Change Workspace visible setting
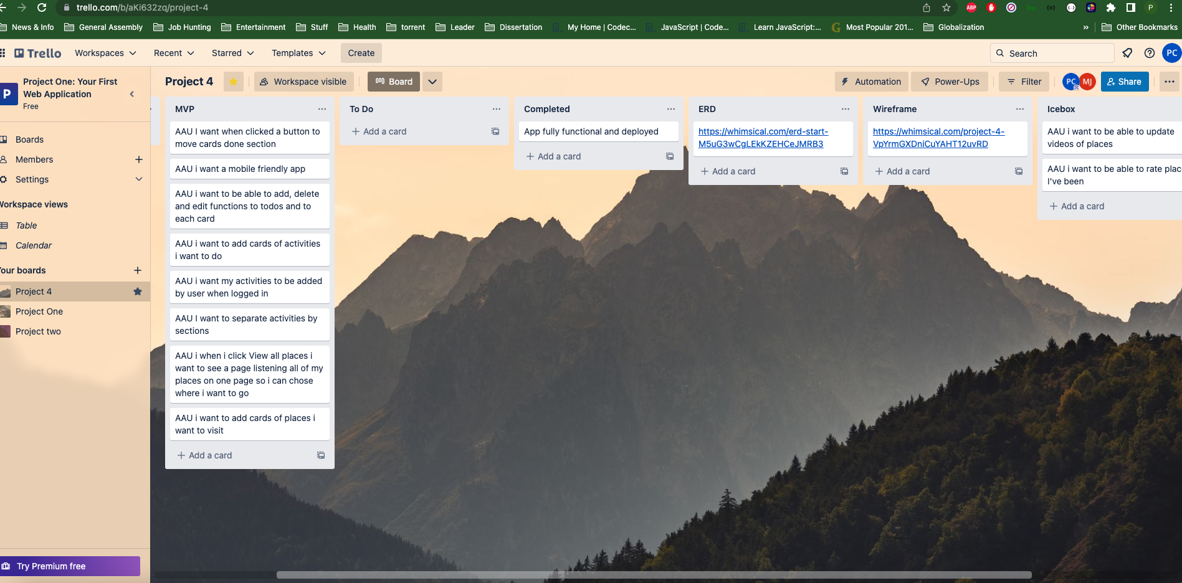1182x583 pixels. (x=303, y=82)
